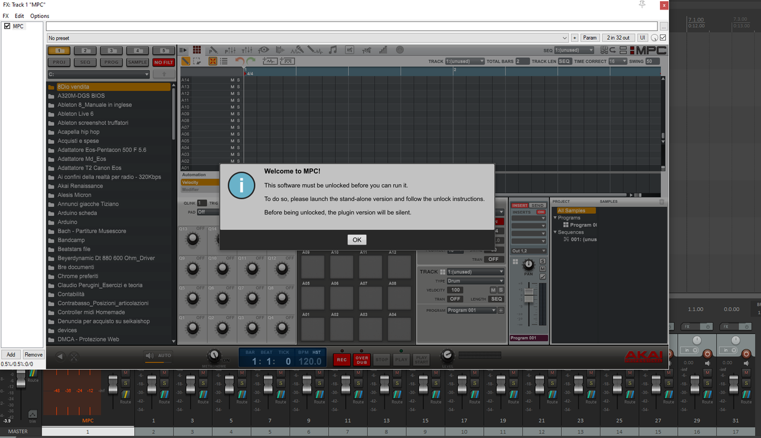This screenshot has width=761, height=438.
Task: Select the 'Ableton Live 6' folder
Action: click(76, 114)
